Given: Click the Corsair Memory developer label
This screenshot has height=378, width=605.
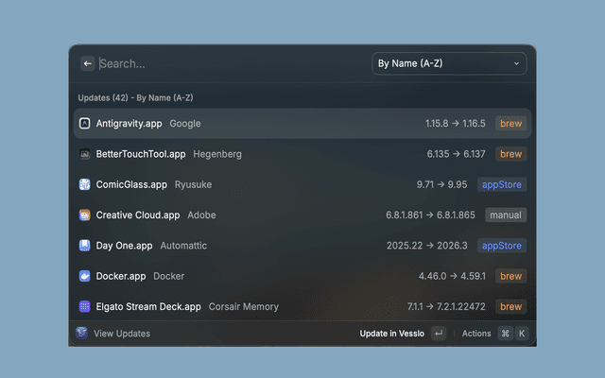Looking at the screenshot, I should click(x=244, y=306).
